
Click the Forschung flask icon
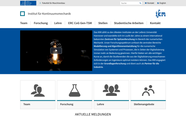pos(74,90)
